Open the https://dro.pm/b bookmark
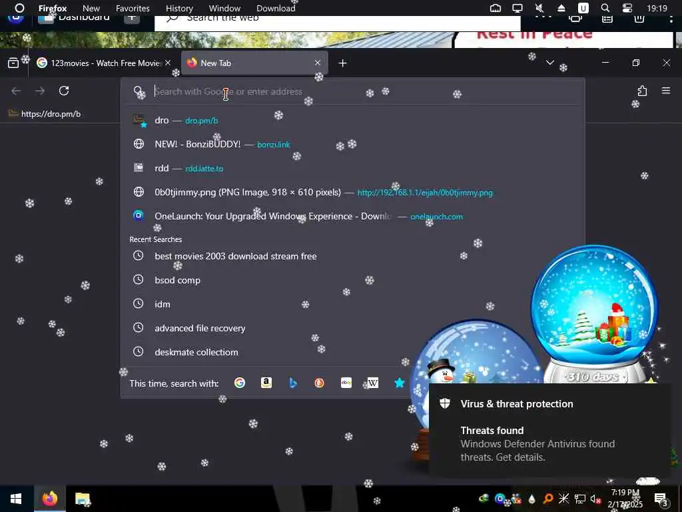This screenshot has height=512, width=682. (45, 114)
